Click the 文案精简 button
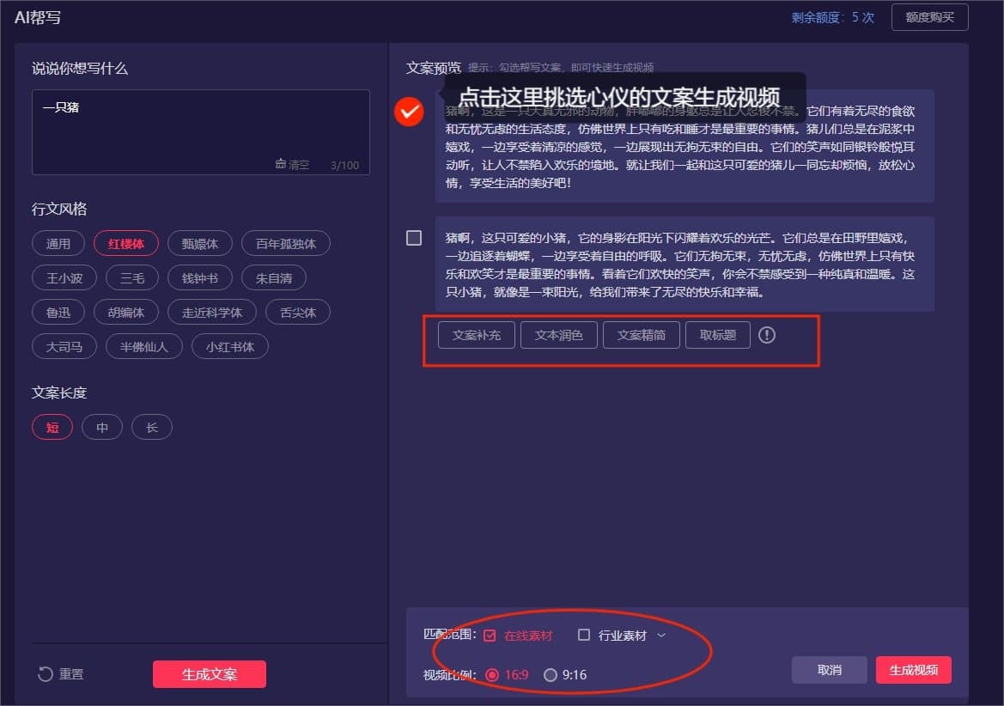This screenshot has height=706, width=1004. 641,335
